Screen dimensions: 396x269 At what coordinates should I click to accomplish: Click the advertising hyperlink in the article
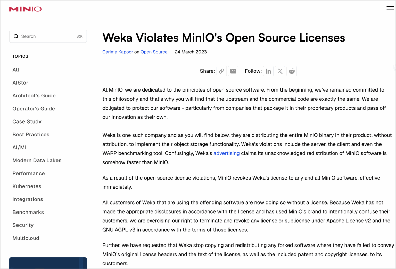226,153
